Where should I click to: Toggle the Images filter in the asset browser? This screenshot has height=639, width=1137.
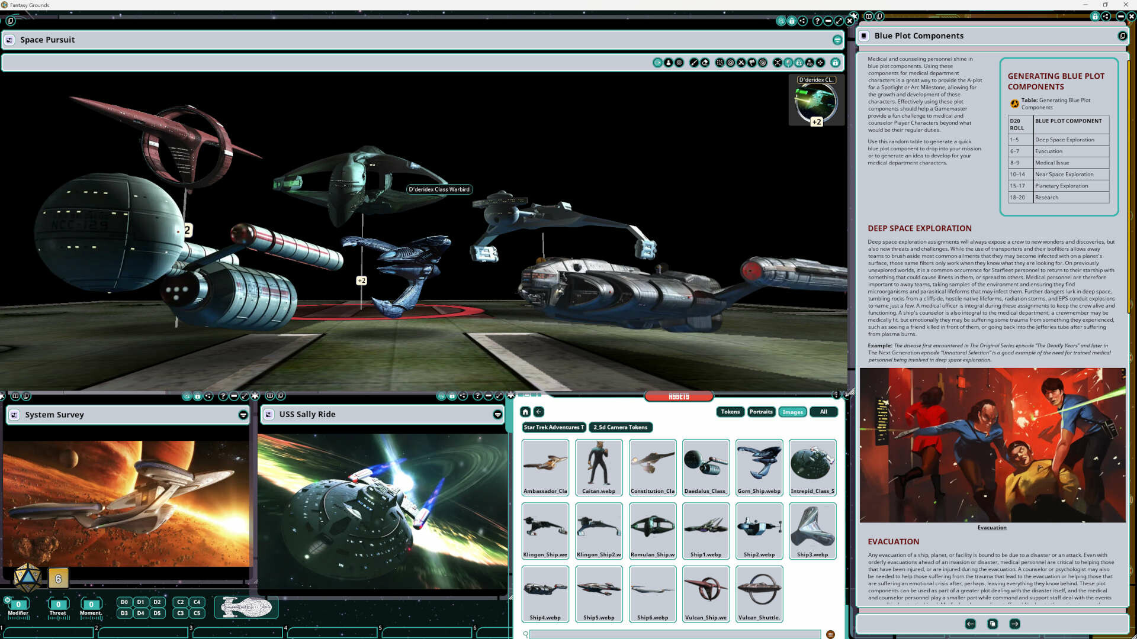point(792,412)
